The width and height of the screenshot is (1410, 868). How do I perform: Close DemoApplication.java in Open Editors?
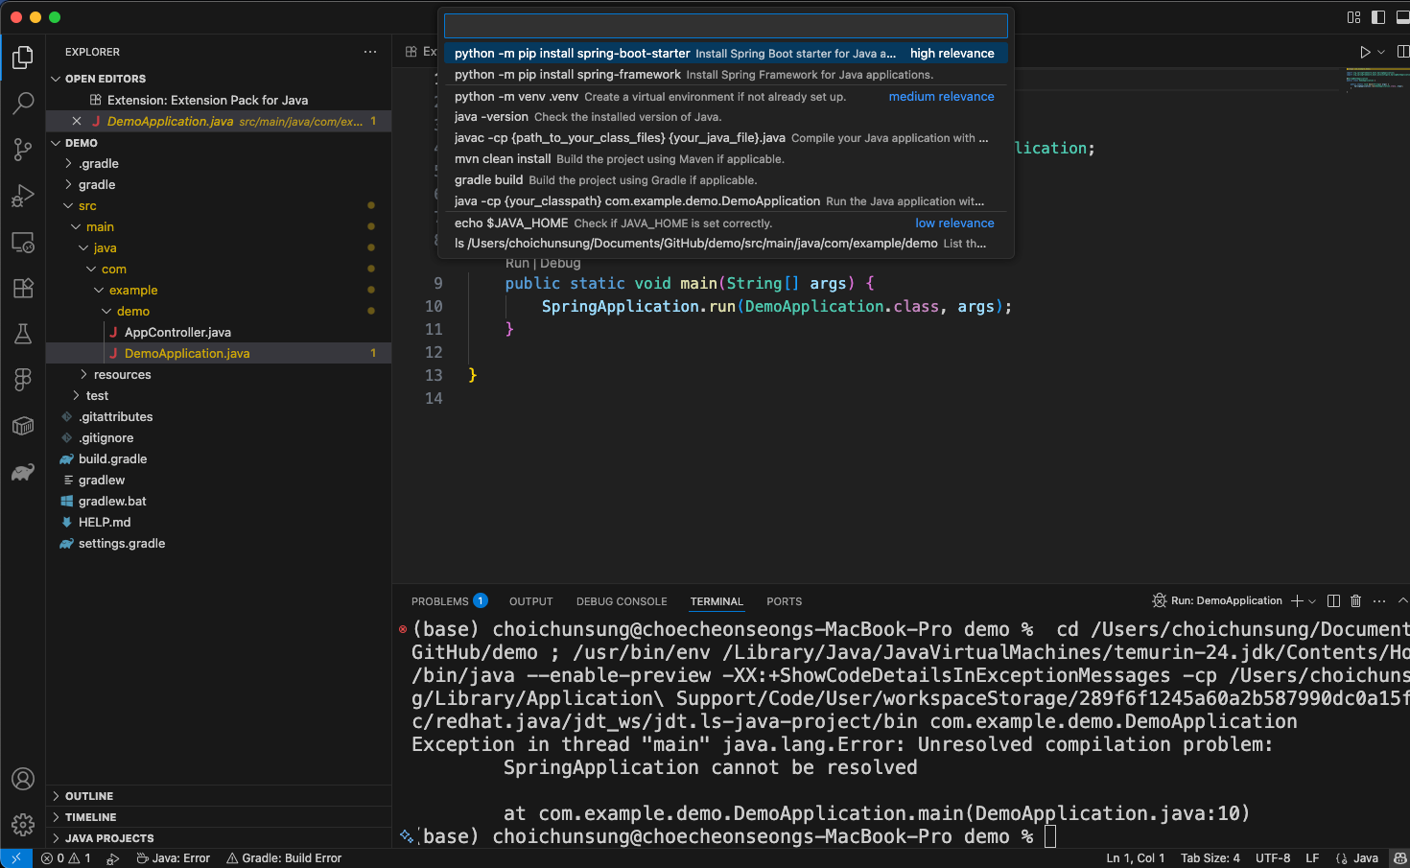77,121
